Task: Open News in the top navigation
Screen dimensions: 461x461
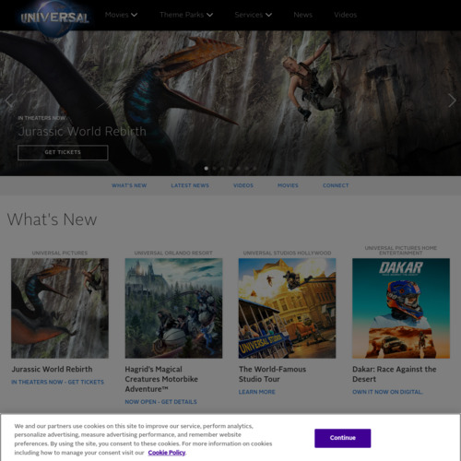Action: point(302,15)
